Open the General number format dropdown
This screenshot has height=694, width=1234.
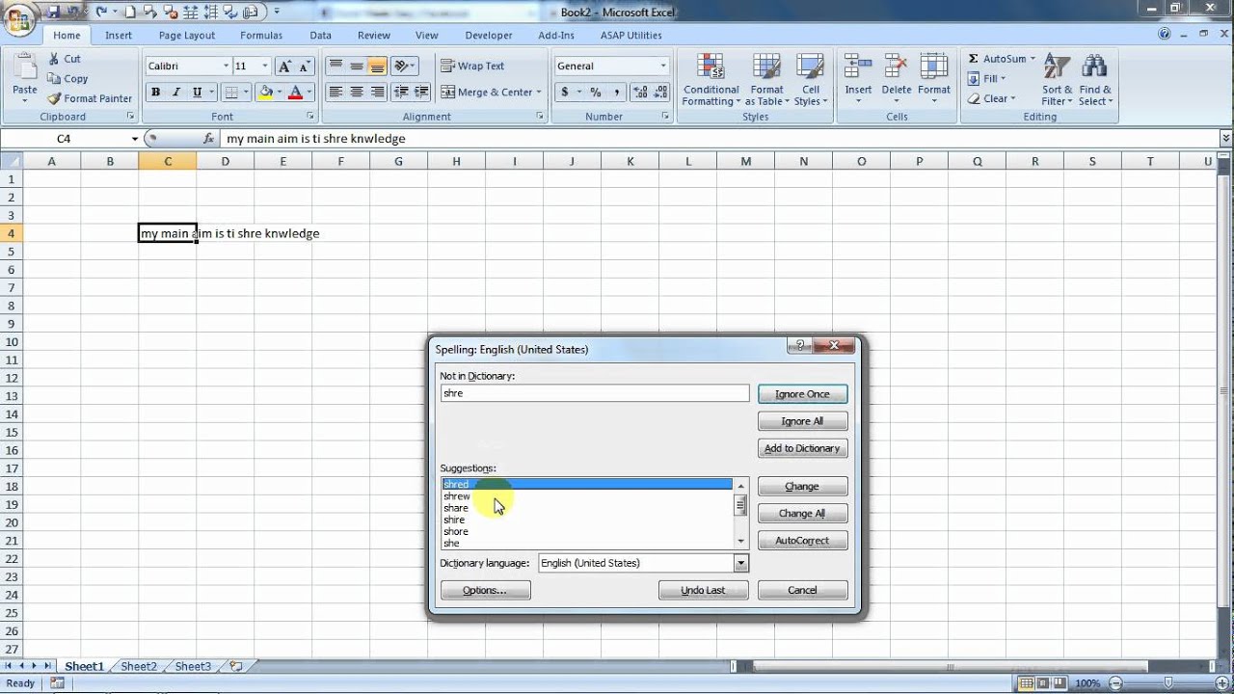(x=663, y=67)
